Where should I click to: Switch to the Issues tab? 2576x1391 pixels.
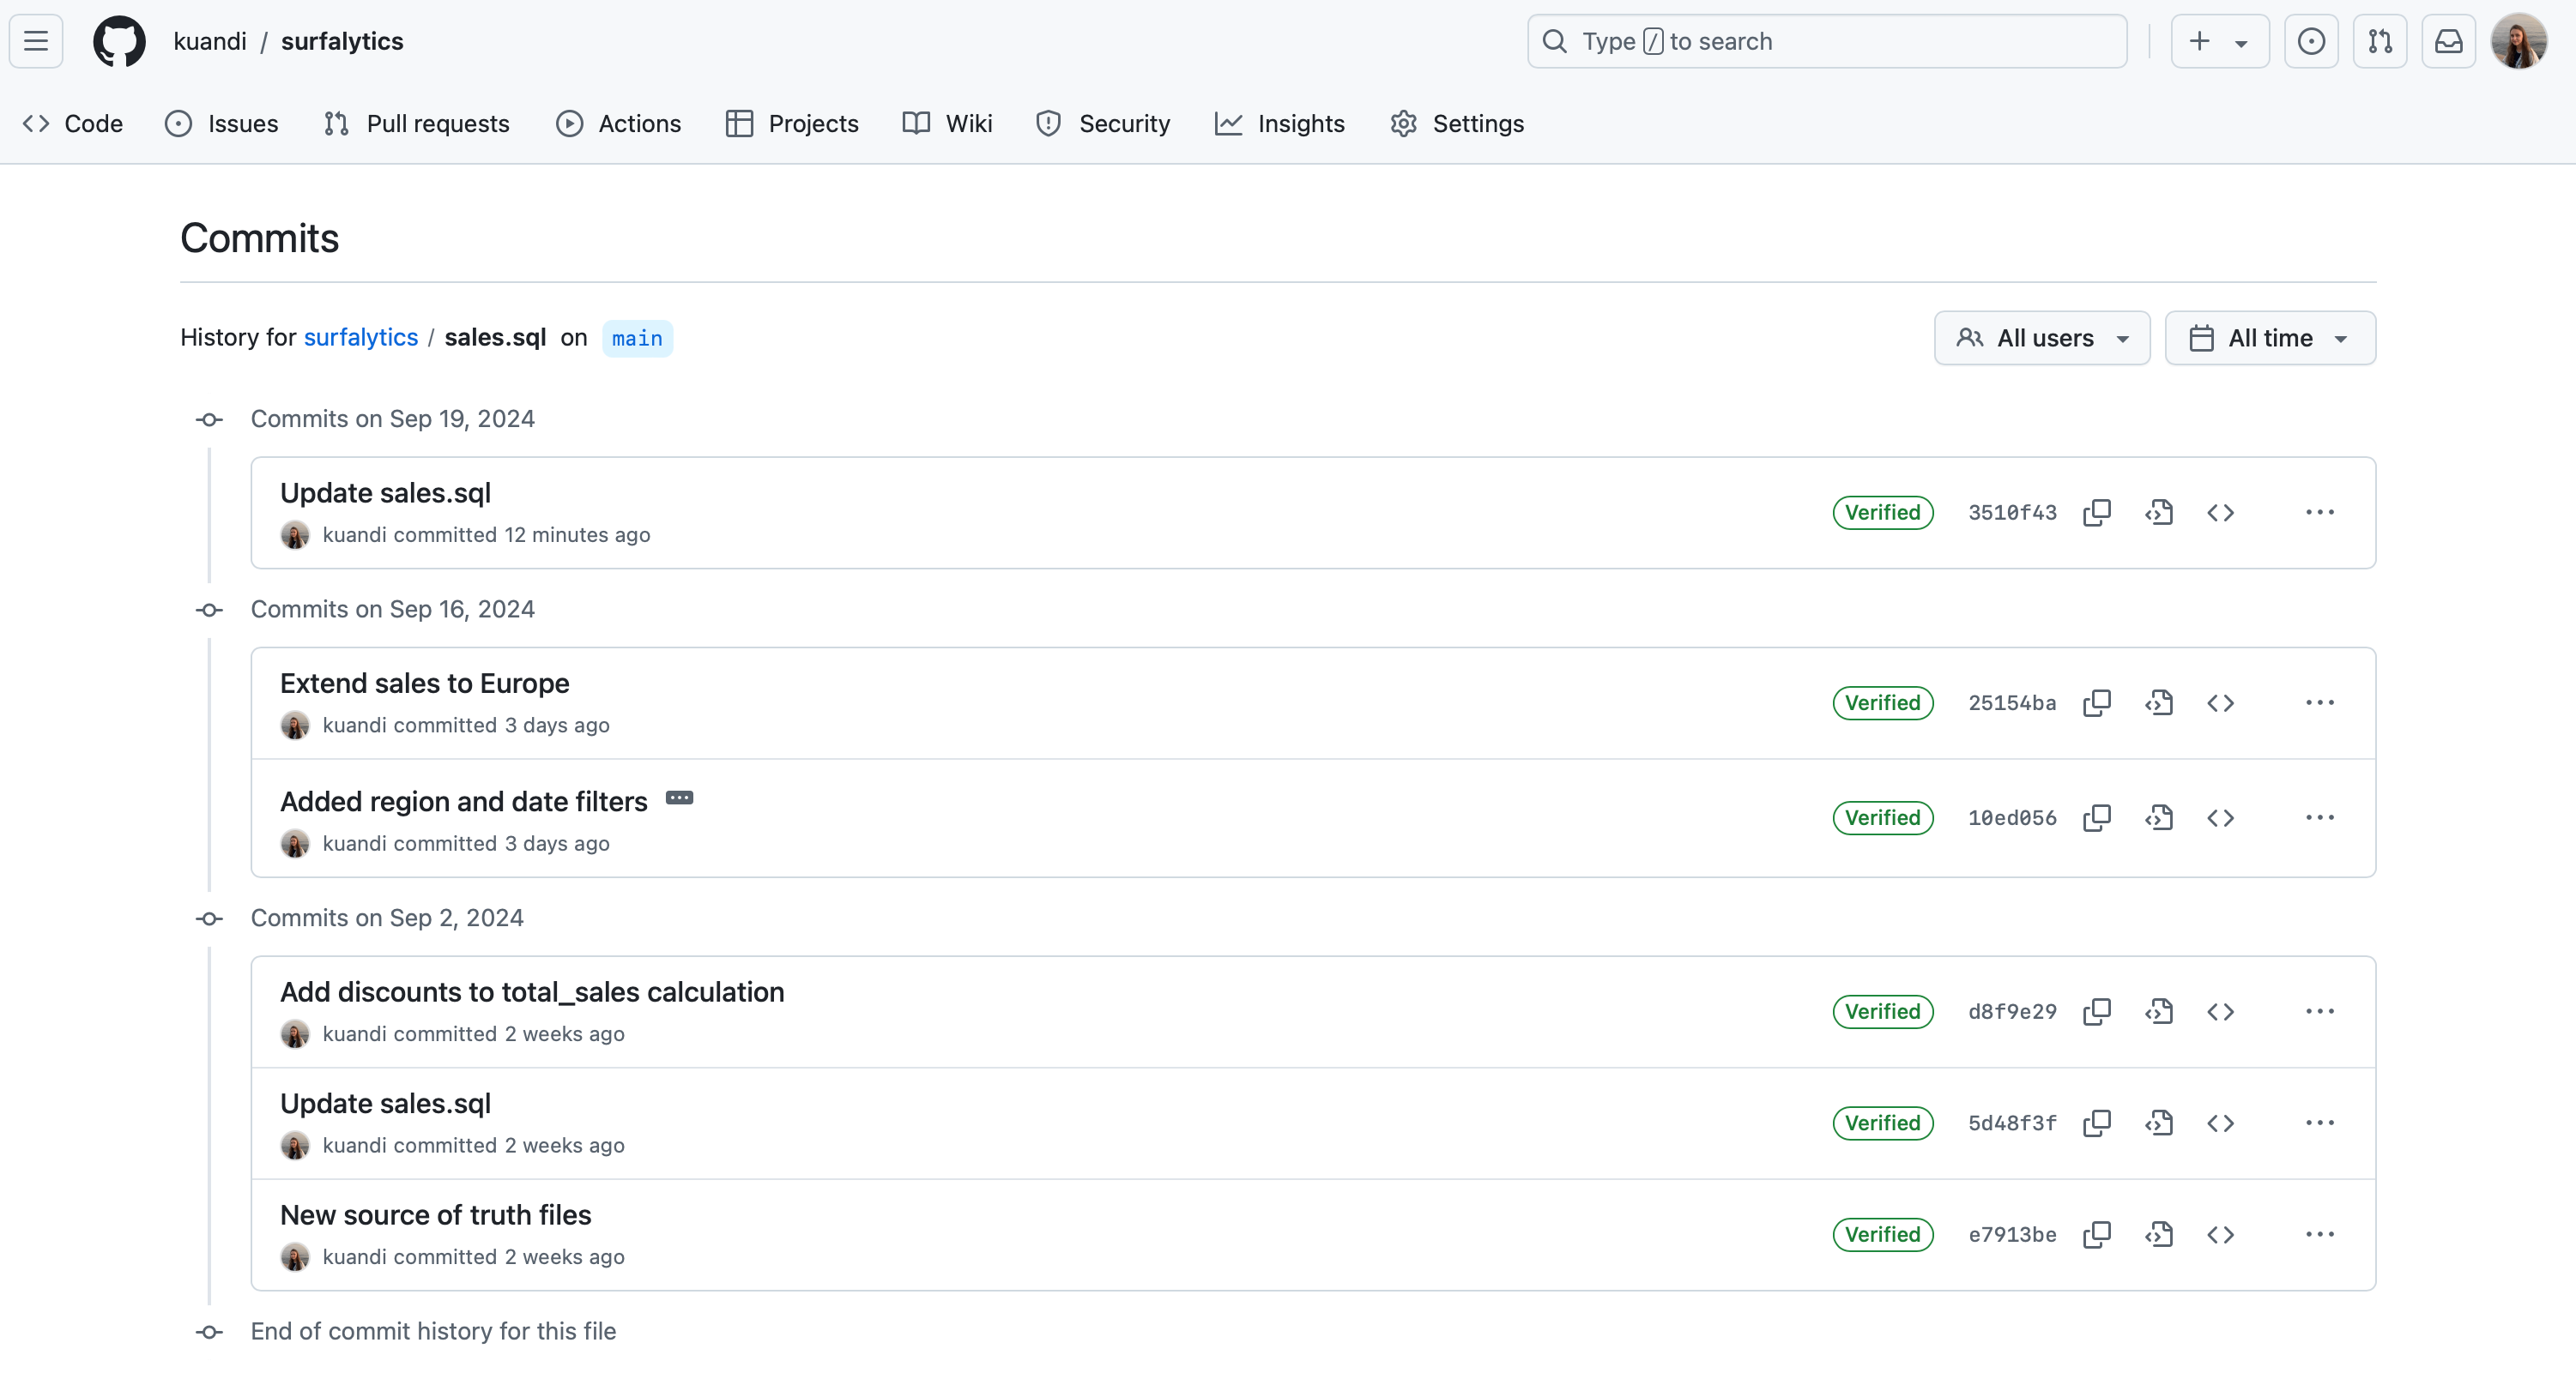[x=222, y=123]
